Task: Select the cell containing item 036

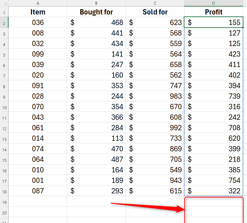Action: 38,23
